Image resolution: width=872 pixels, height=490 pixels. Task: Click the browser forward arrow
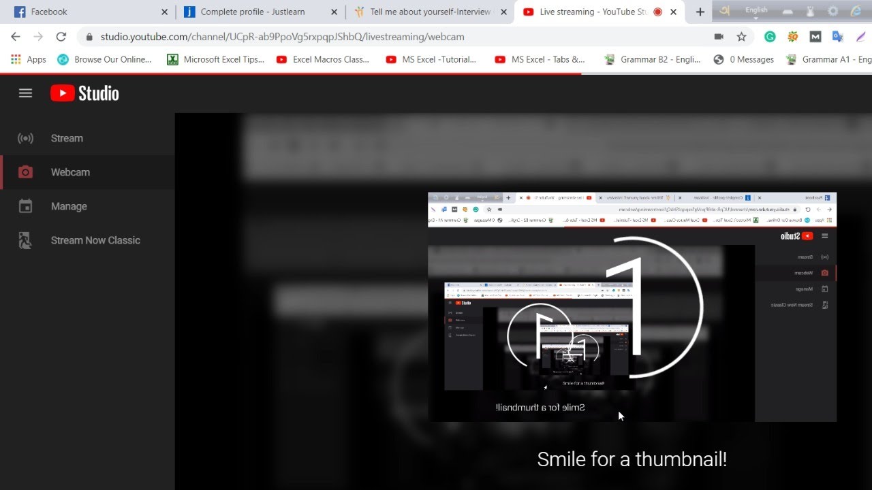click(x=38, y=37)
